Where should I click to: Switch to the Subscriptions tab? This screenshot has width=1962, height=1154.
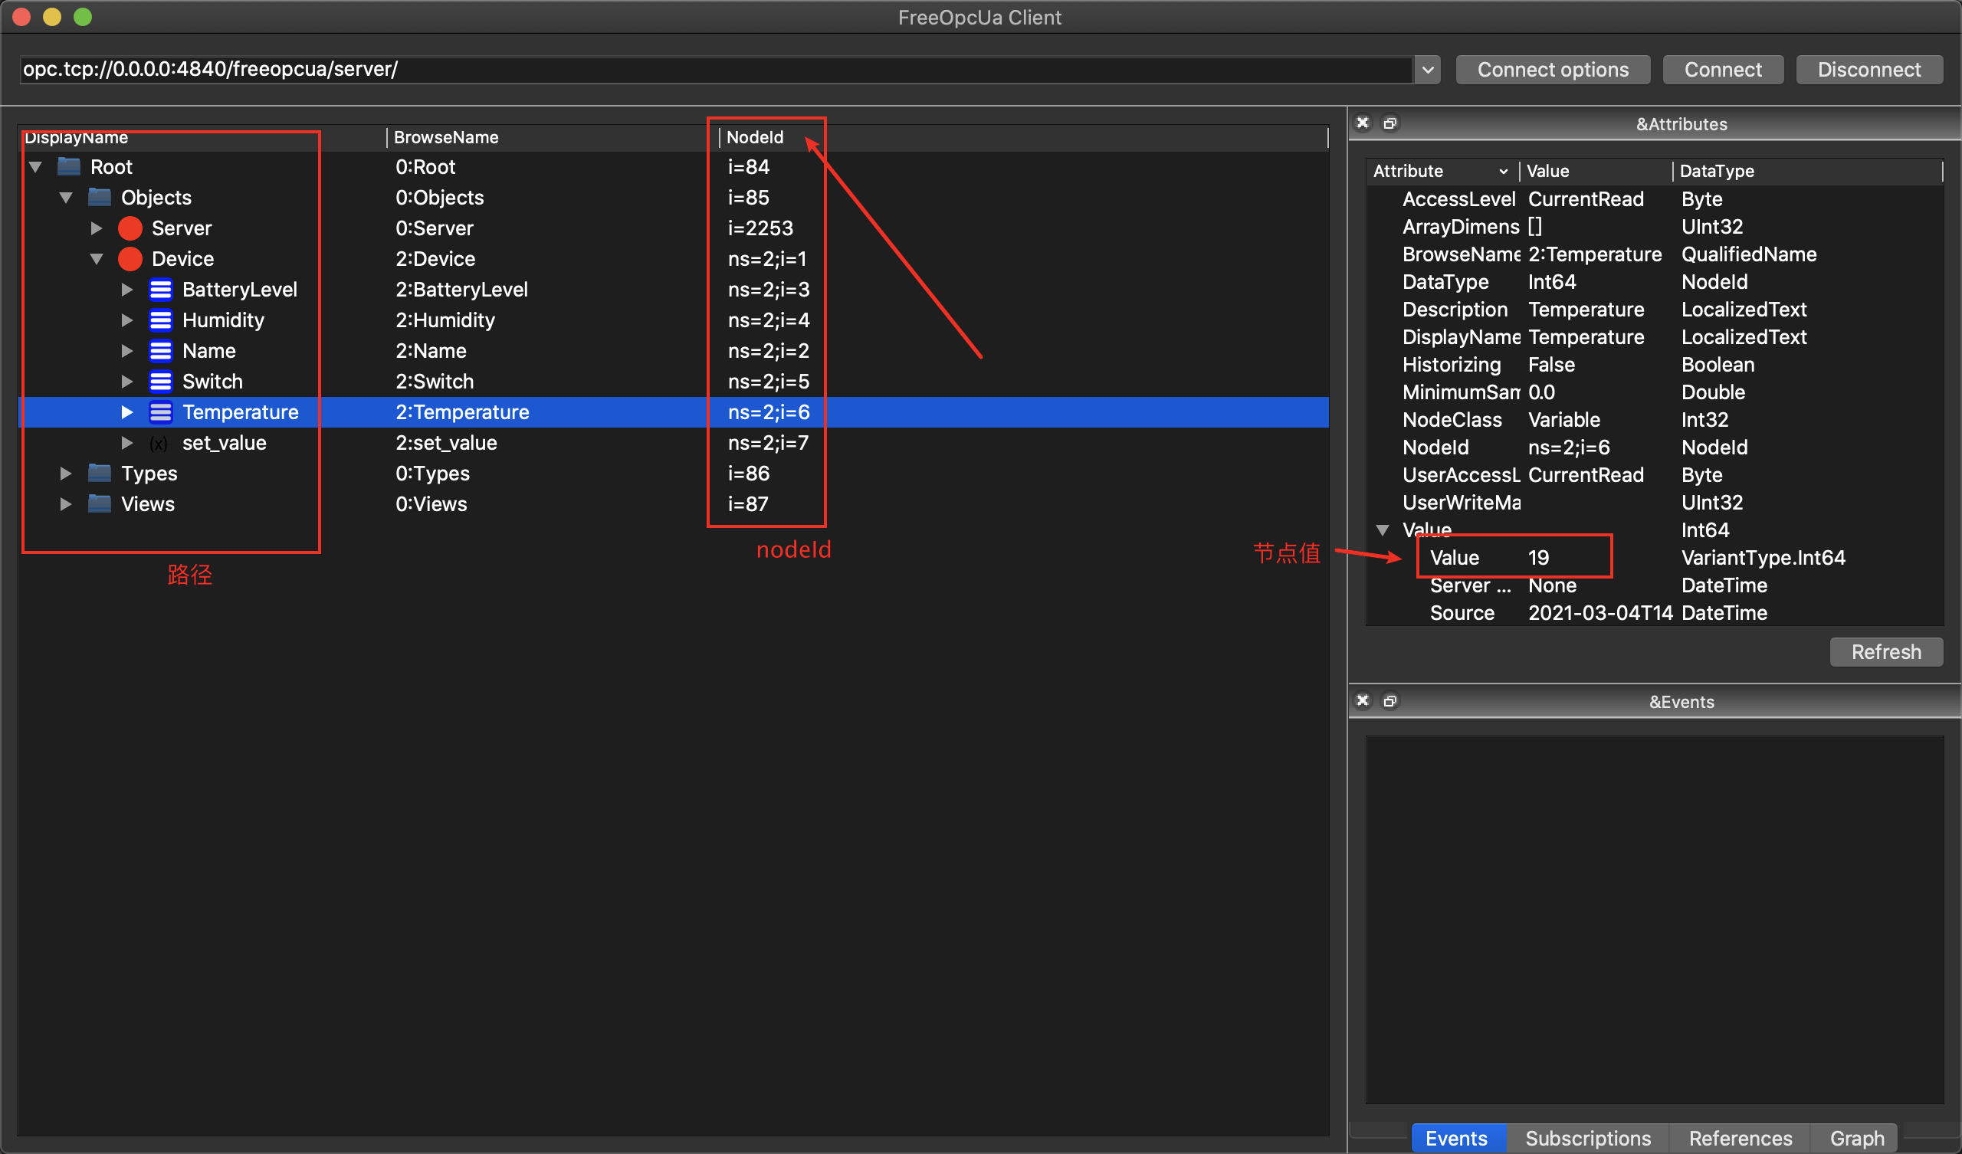(1587, 1138)
